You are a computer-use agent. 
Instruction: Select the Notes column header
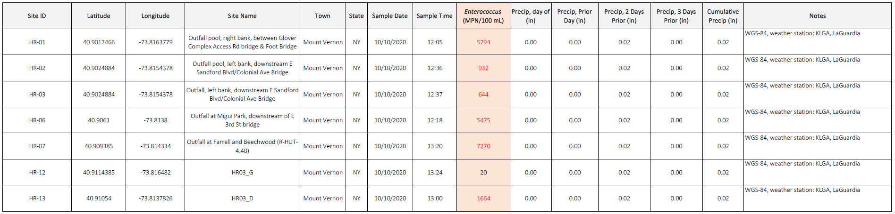pos(817,16)
